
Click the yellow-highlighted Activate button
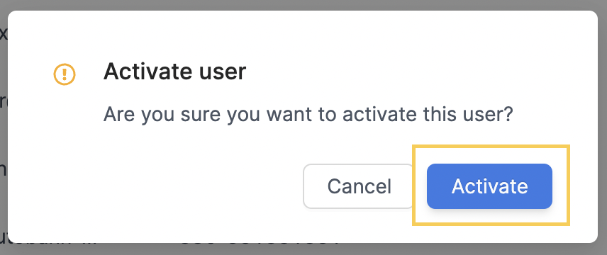(489, 186)
